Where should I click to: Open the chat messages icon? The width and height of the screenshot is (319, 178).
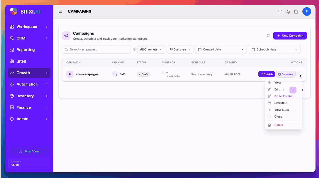(280, 12)
